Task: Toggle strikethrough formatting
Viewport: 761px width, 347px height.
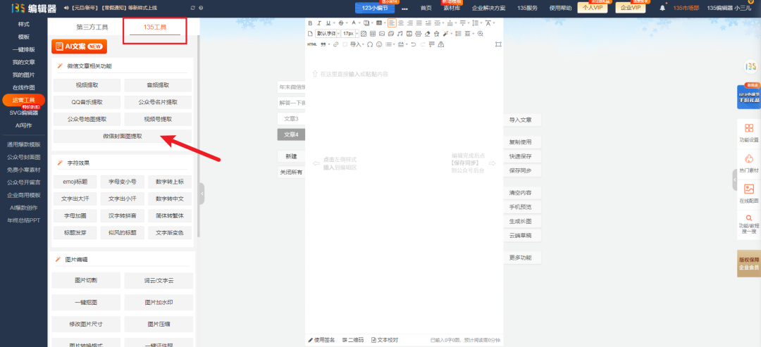Action: [x=341, y=23]
